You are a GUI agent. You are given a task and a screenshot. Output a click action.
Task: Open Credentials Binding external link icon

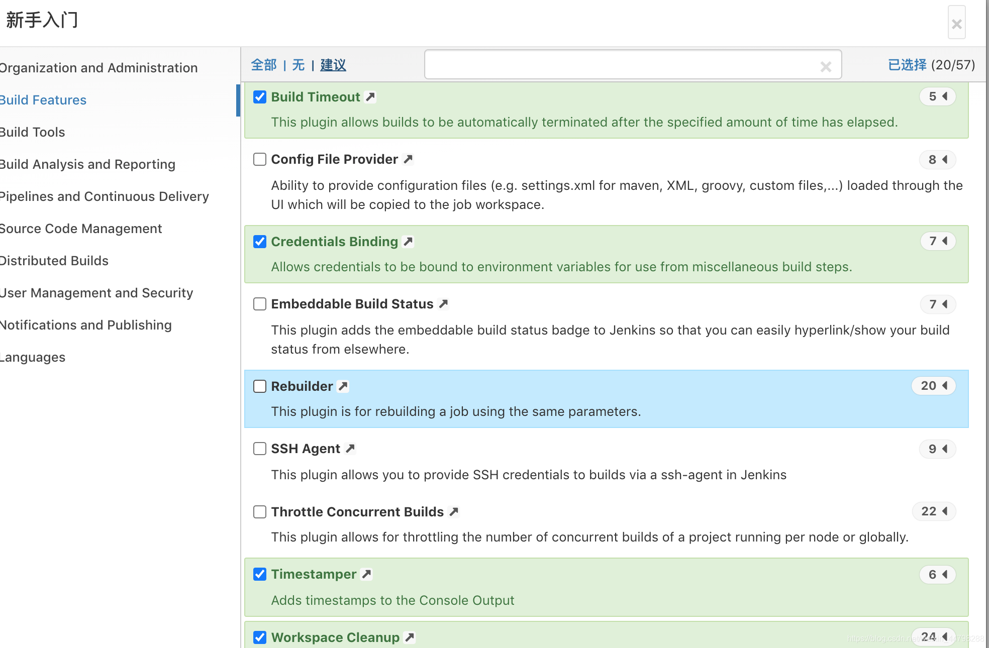pos(408,242)
